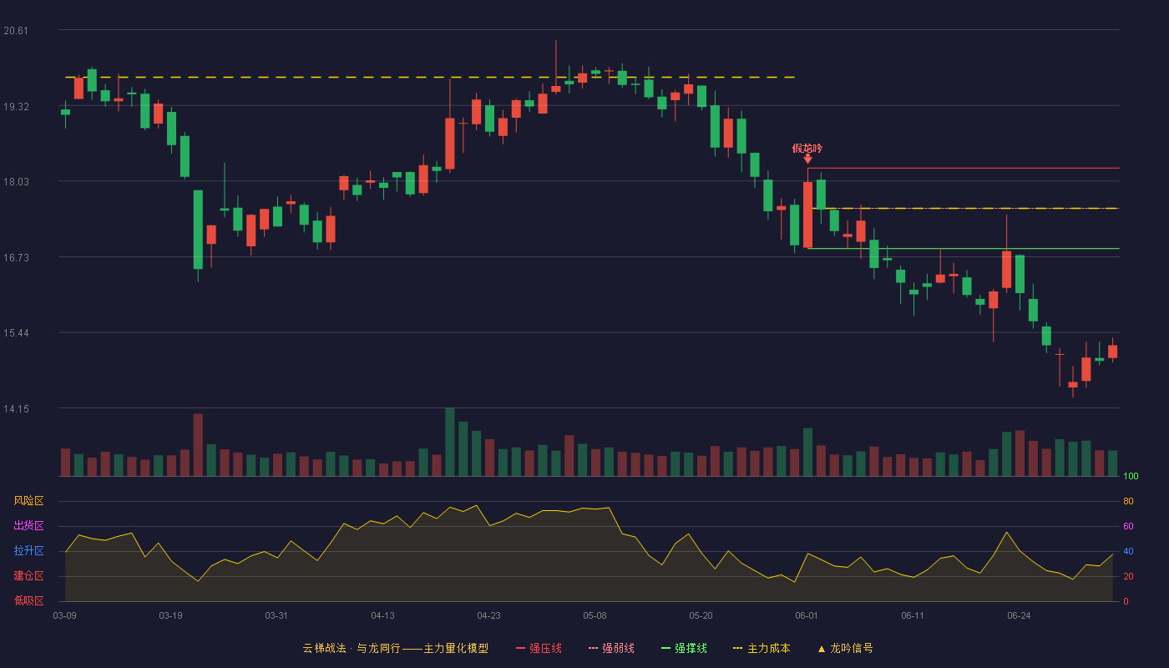Click the 04-23 date axis label
This screenshot has width=1169, height=668.
click(x=488, y=615)
